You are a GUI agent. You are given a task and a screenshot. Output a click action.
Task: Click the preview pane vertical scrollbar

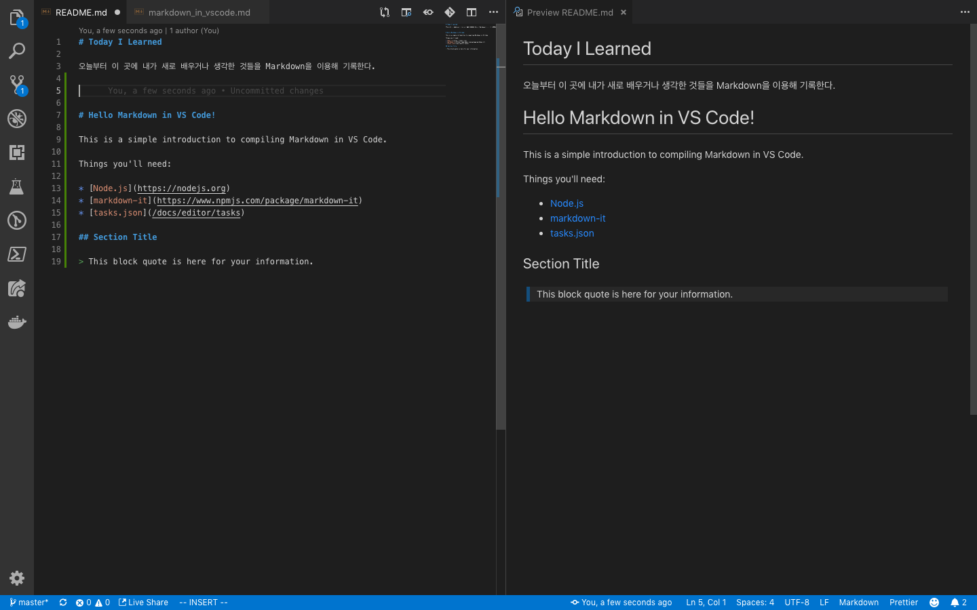[973, 219]
